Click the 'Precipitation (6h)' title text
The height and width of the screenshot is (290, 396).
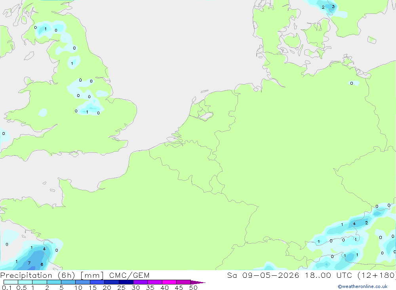point(38,275)
